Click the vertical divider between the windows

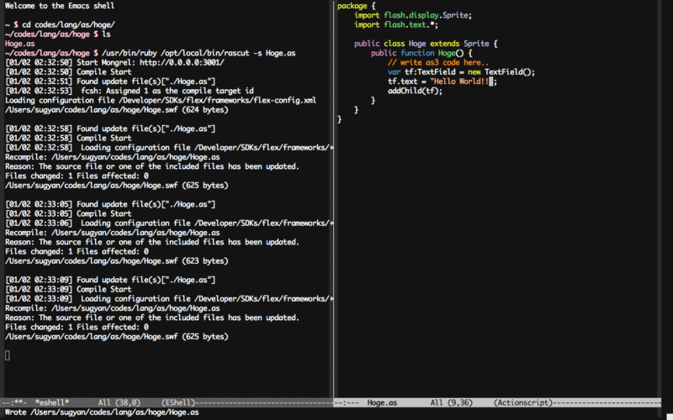tap(334, 199)
